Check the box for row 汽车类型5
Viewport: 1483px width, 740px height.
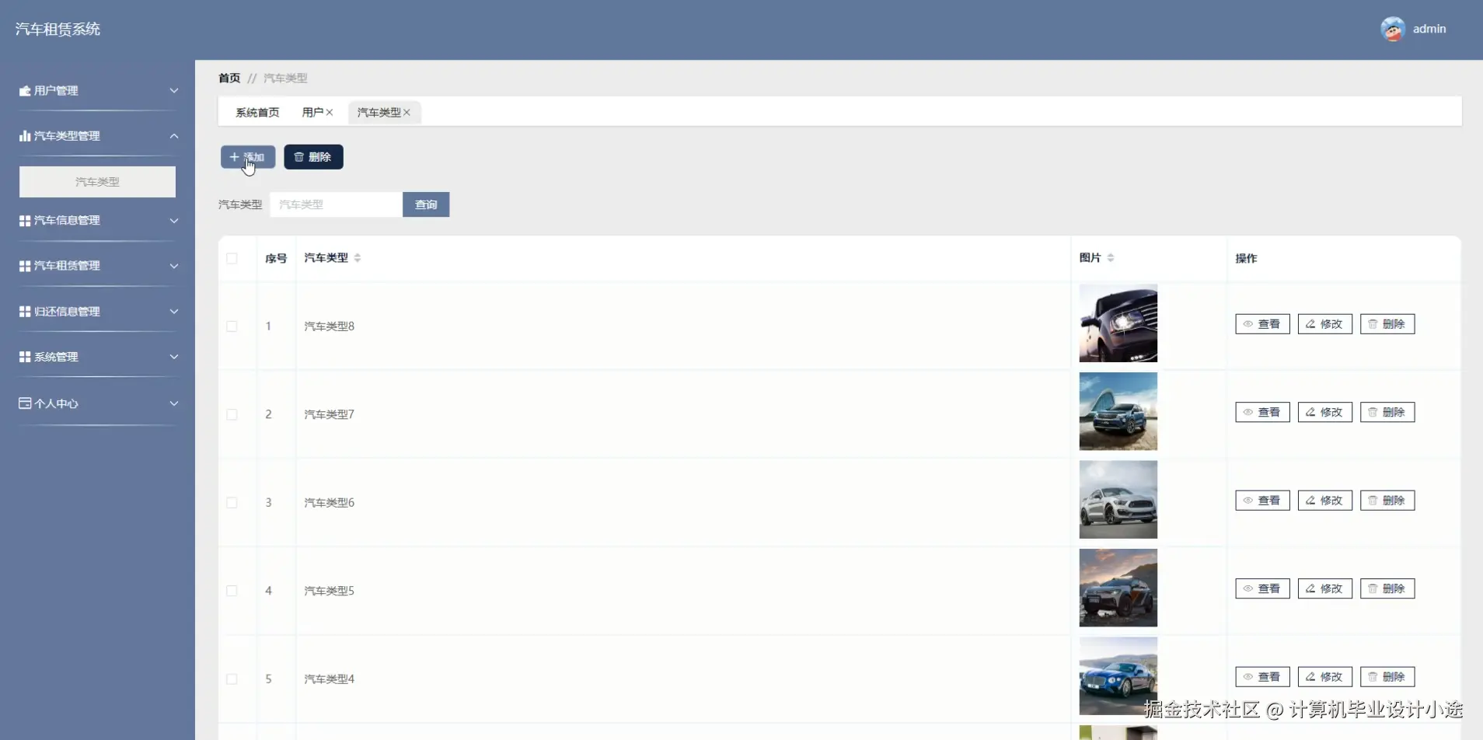point(232,591)
